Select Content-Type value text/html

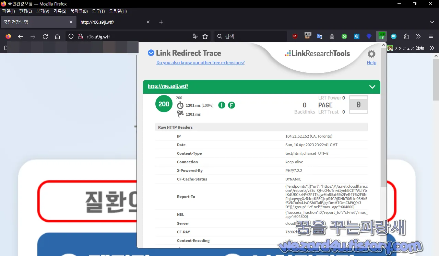(307, 153)
